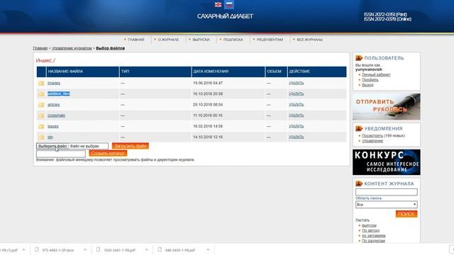
Task: Switch site language to Russian flag
Action: [229, 5]
